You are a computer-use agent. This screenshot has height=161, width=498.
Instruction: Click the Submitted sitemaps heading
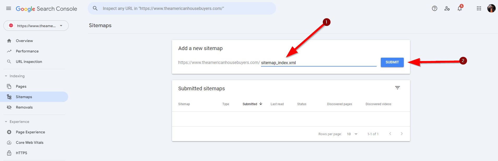[201, 88]
